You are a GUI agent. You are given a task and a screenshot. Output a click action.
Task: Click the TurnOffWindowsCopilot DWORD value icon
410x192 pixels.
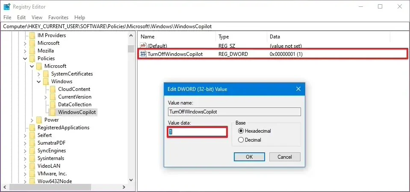pos(143,54)
